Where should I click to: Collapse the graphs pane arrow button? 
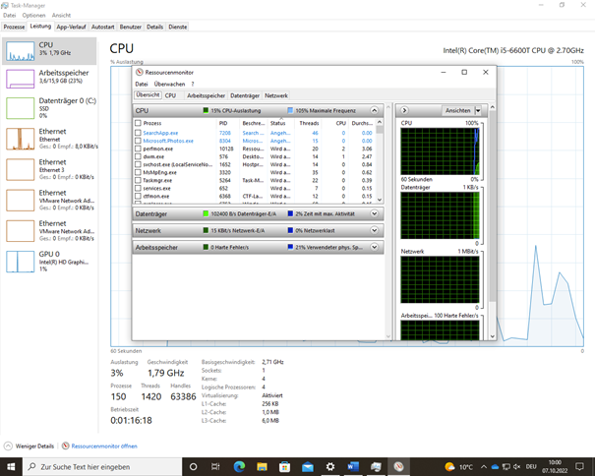pyautogui.click(x=404, y=110)
